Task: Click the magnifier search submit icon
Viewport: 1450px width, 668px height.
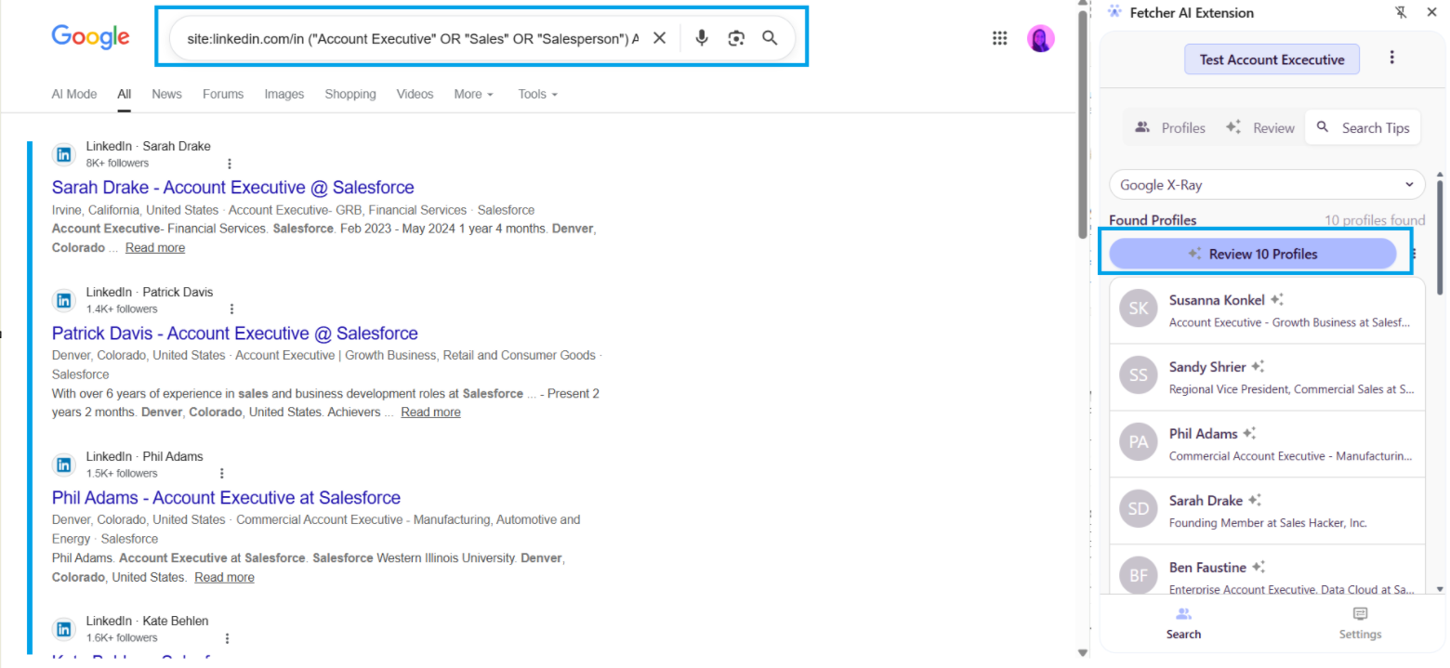Action: (x=770, y=38)
